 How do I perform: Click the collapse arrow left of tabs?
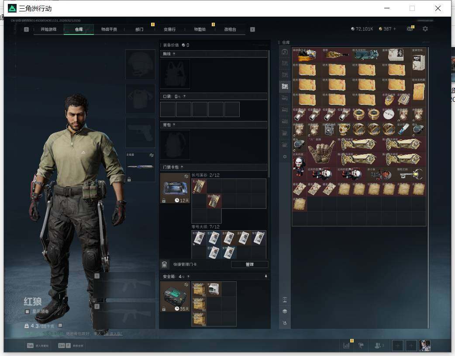(x=26, y=29)
